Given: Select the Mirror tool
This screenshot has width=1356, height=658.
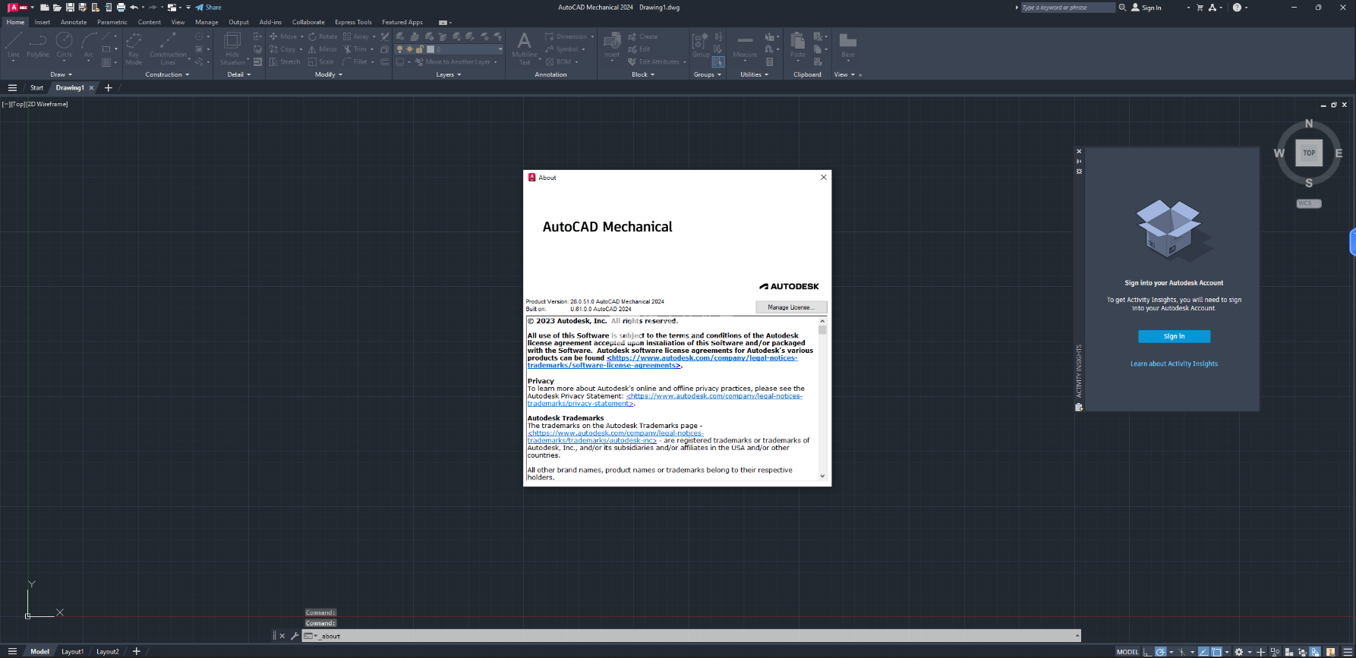Looking at the screenshot, I should pyautogui.click(x=322, y=49).
